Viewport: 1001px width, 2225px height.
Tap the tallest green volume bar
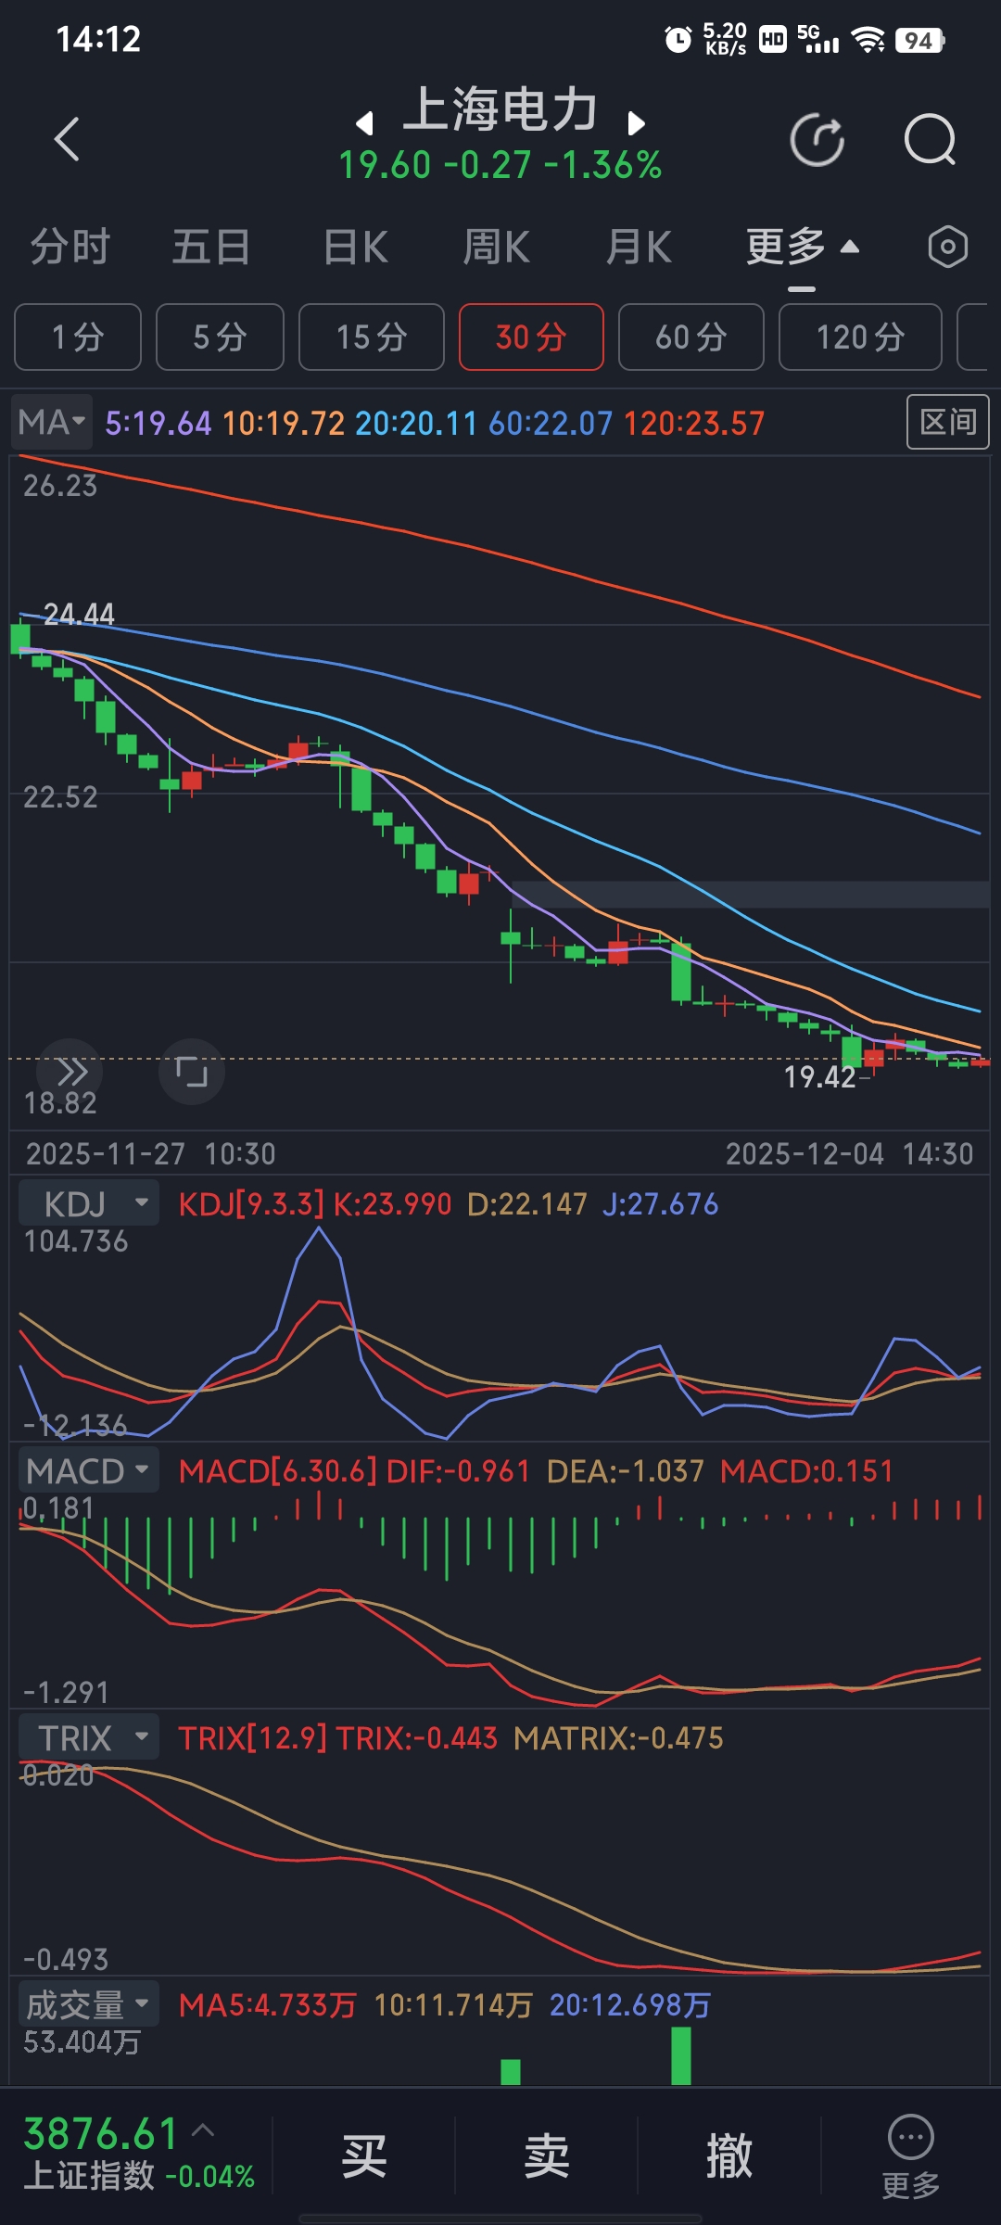pyautogui.click(x=681, y=2055)
